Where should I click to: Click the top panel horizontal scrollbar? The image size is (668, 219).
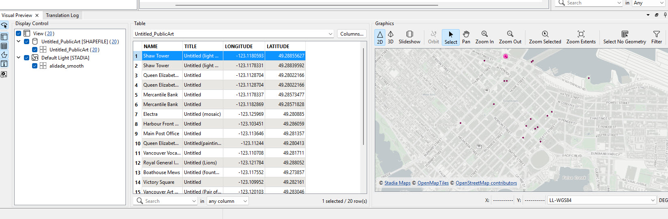pyautogui.click(x=307, y=5)
